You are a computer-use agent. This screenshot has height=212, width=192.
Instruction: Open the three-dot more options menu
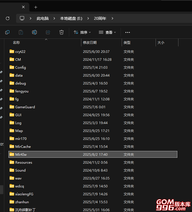pos(128,32)
